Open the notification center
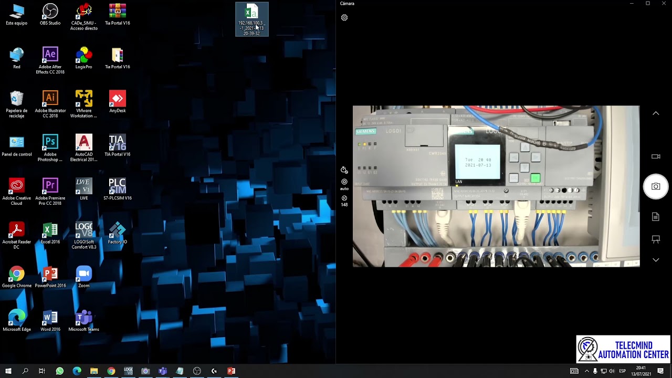 tap(660, 371)
